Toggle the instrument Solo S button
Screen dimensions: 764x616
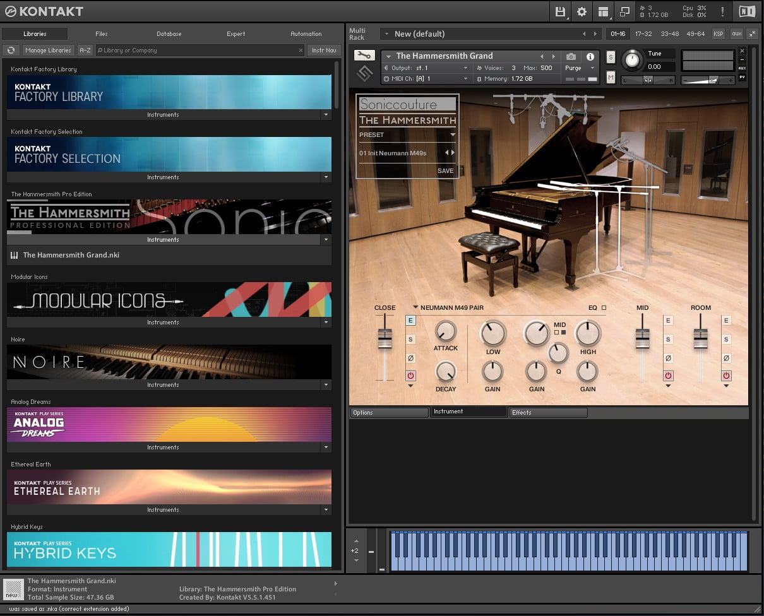611,57
